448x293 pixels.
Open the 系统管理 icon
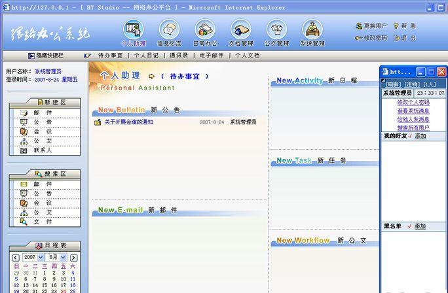[312, 30]
